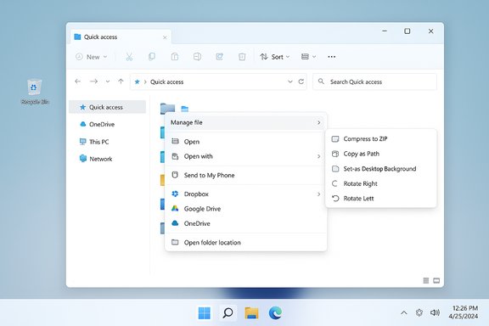Image resolution: width=489 pixels, height=326 pixels.
Task: Select Quick access in sidebar
Action: tap(107, 107)
